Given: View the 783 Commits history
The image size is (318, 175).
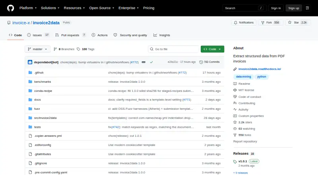Looking at the screenshot, I should [209, 62].
